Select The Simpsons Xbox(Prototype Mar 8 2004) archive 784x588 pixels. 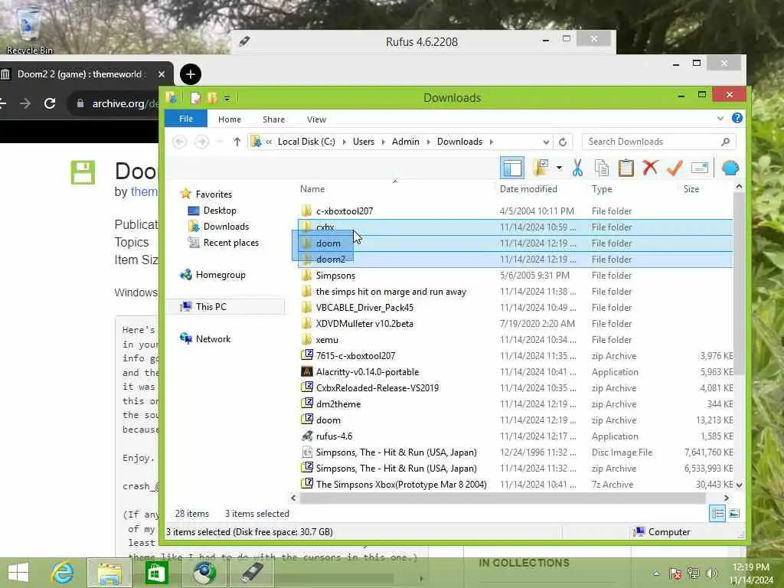[401, 485]
